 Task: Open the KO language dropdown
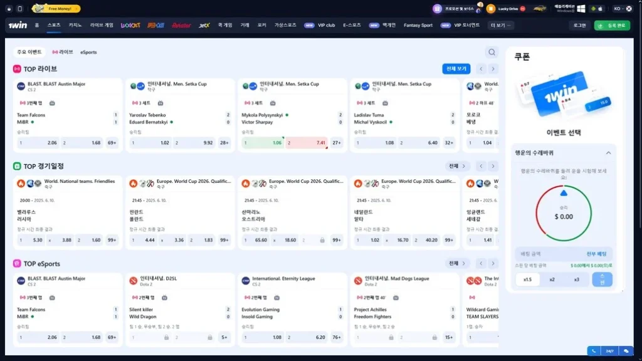[621, 9]
